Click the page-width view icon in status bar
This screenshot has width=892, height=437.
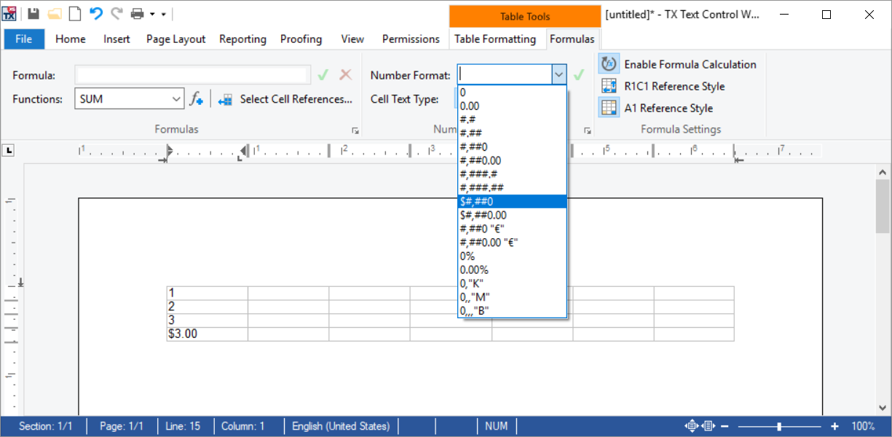(709, 426)
